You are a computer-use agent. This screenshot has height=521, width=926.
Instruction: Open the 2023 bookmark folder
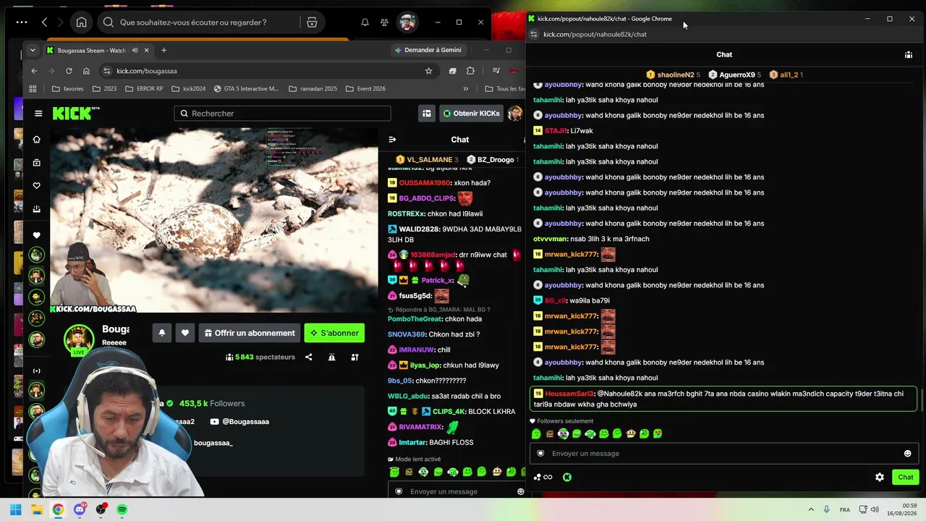[x=104, y=89]
